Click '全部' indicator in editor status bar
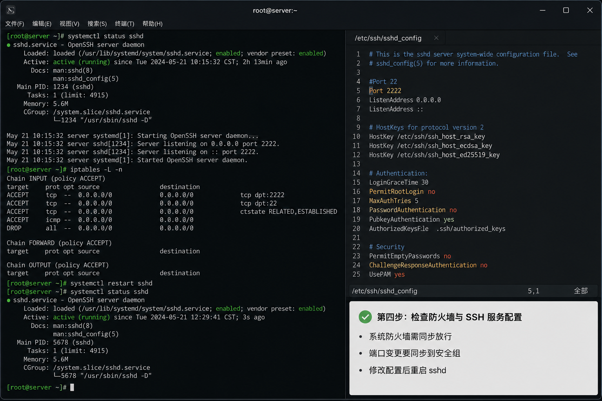This screenshot has width=602, height=401. tap(581, 291)
